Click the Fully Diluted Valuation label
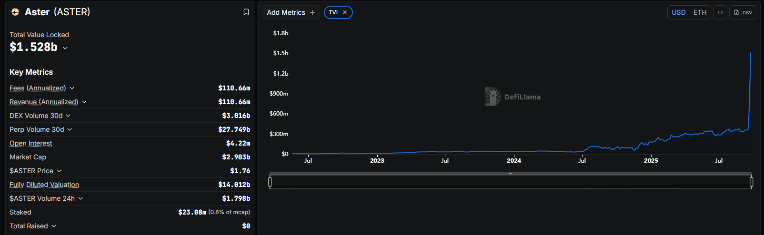The height and width of the screenshot is (235, 764). (x=44, y=185)
